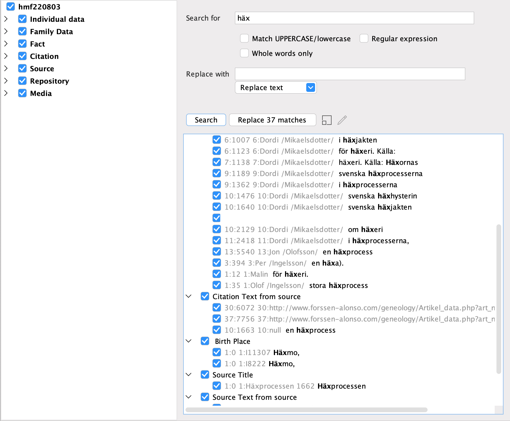
Task: Click the horizontal scrollbar under results
Action: coord(306,410)
